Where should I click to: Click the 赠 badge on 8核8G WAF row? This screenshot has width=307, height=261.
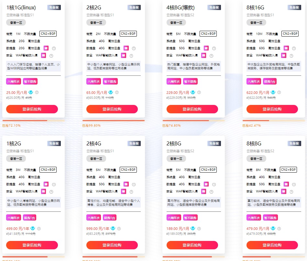[283, 191]
